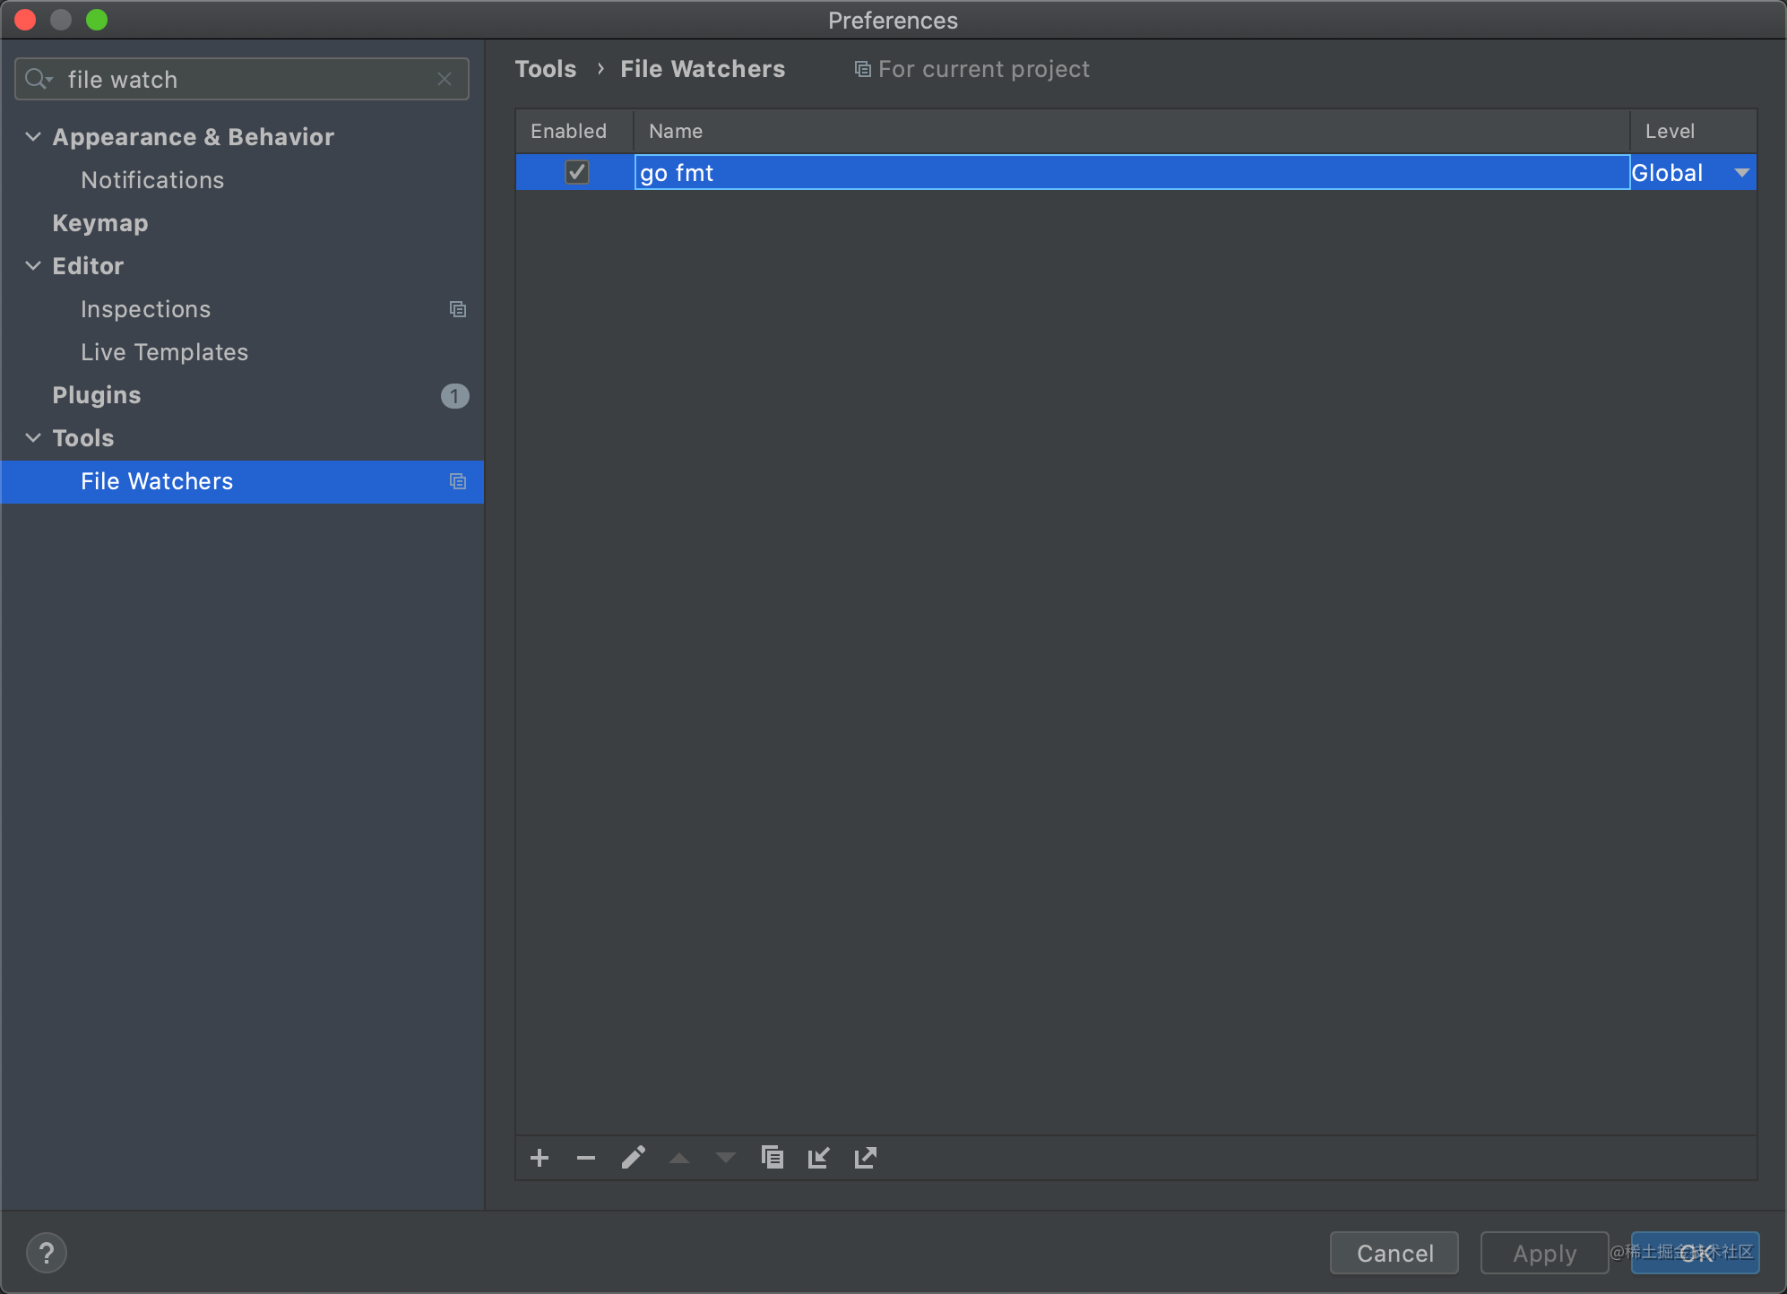
Task: Click the export watcher icon
Action: point(866,1157)
